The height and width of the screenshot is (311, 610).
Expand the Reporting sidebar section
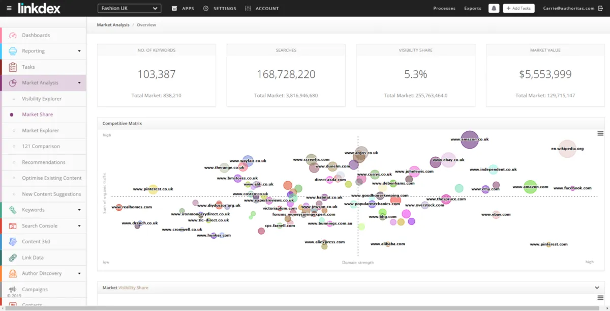click(44, 51)
